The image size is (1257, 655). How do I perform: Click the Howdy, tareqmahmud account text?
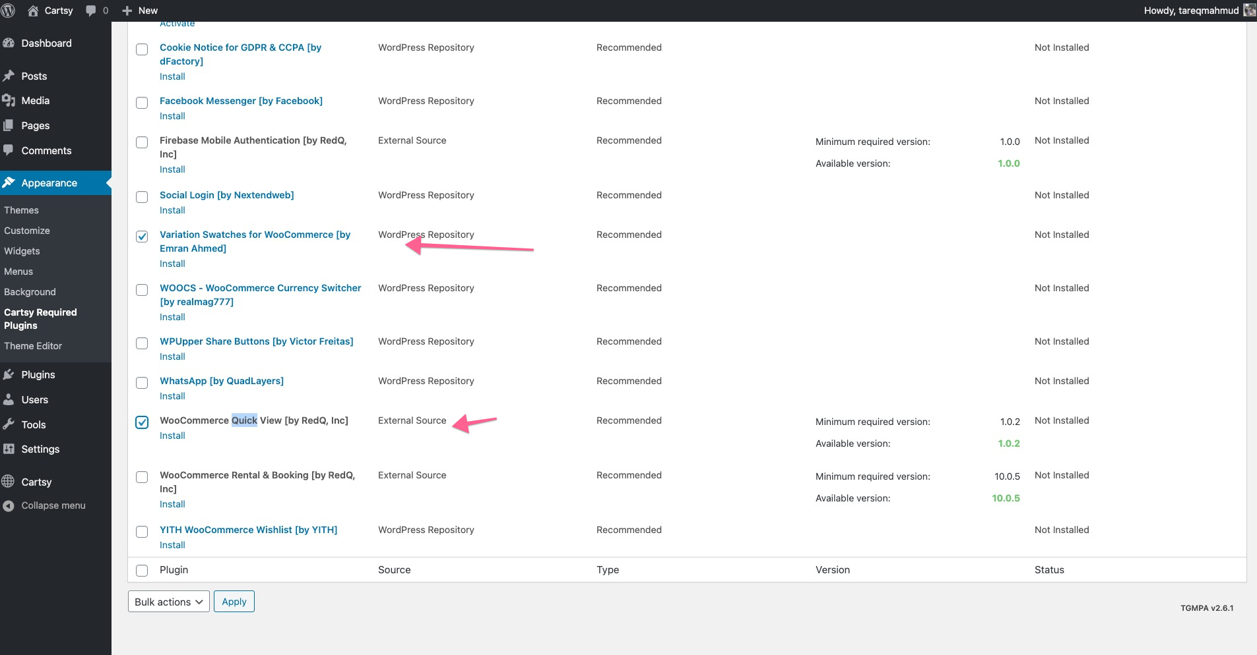(x=1191, y=11)
